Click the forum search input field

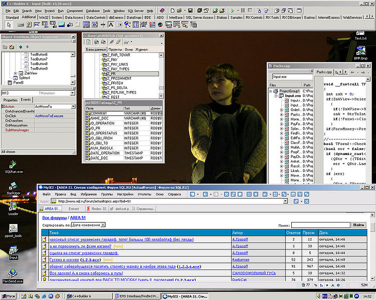321,225
